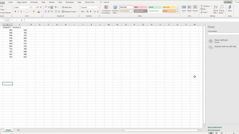Click the Delete cells icon
Screen dimensions: 239x134
(189, 7)
